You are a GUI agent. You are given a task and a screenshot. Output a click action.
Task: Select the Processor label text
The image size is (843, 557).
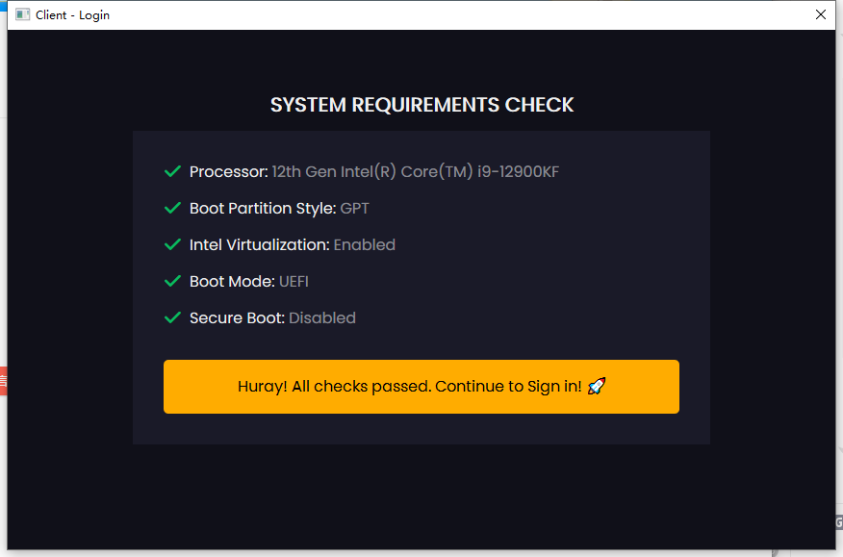point(228,172)
